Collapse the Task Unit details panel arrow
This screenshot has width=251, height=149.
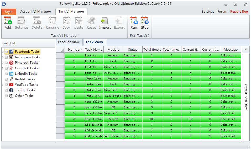245,49
